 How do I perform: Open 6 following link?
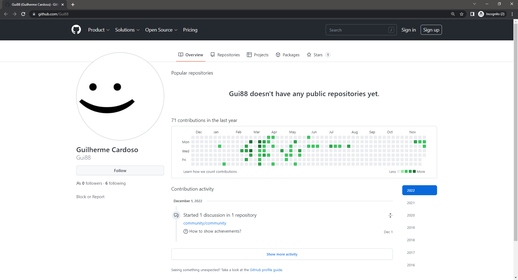(115, 183)
